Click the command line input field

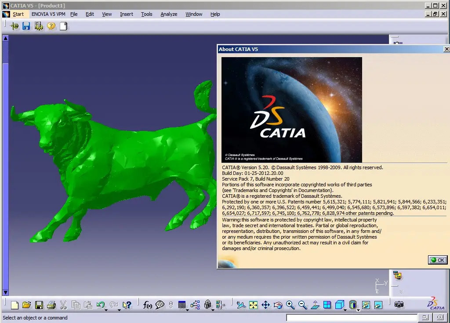pos(352,318)
